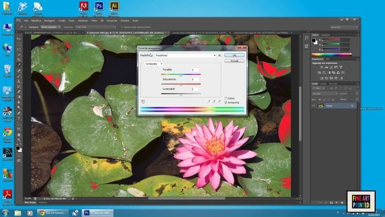The height and width of the screenshot is (217, 385).
Task: Switch to the Mini Bridge tab
Action: tap(31, 203)
